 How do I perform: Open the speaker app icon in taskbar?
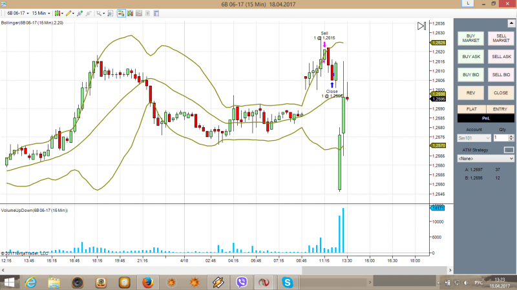click(x=78, y=282)
